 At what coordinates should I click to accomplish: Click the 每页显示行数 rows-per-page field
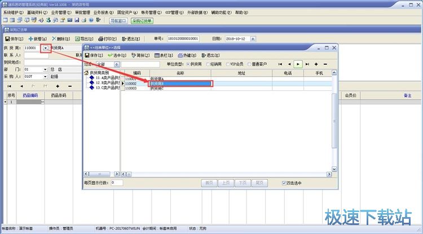pos(117,183)
